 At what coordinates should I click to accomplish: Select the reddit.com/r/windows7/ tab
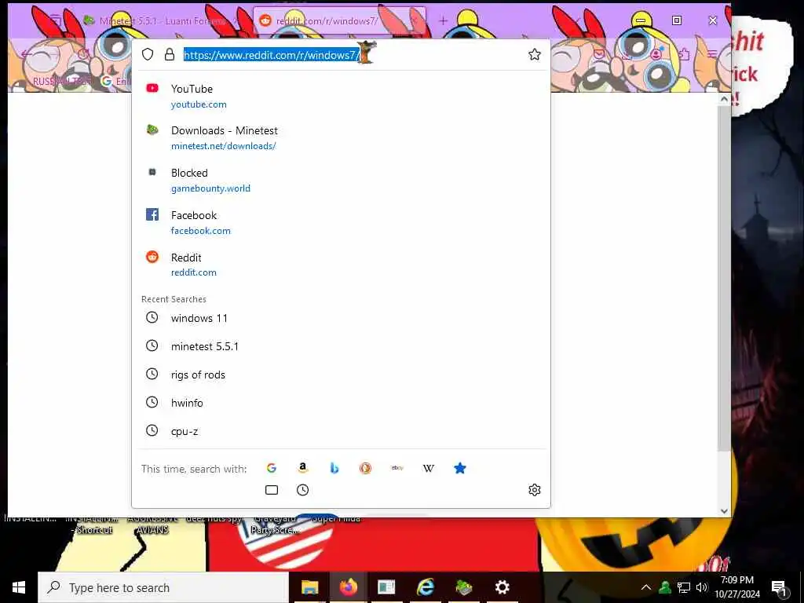coord(338,20)
